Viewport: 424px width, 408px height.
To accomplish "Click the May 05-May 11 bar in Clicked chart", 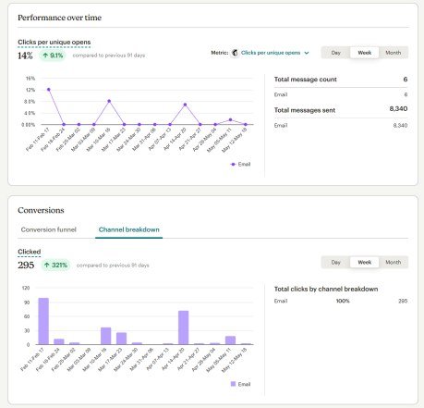I will pyautogui.click(x=230, y=340).
